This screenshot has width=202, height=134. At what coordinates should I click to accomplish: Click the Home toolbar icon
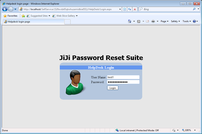[x=130, y=21]
